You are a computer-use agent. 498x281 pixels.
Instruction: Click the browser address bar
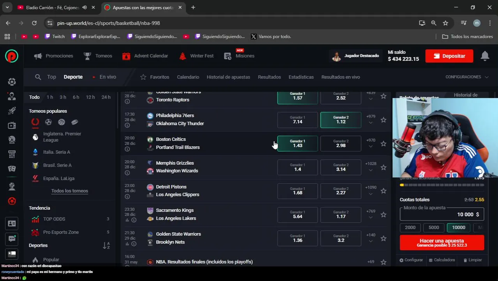(234, 23)
